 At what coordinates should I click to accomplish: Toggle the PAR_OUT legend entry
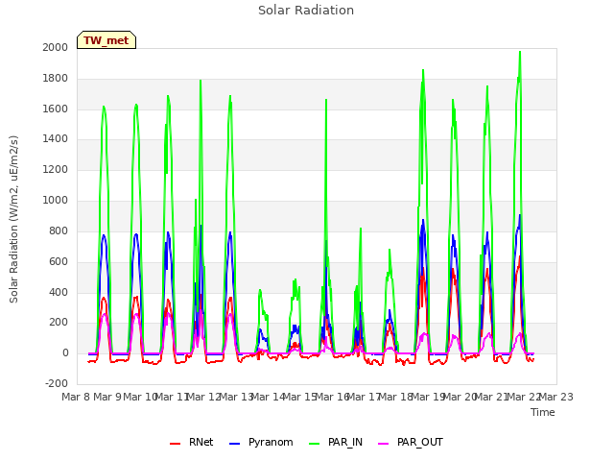[x=411, y=443]
